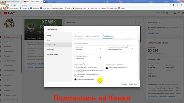This screenshot has width=184, height=103.
Task: Click the help icon beside subtitle reason label
Action: [127, 47]
